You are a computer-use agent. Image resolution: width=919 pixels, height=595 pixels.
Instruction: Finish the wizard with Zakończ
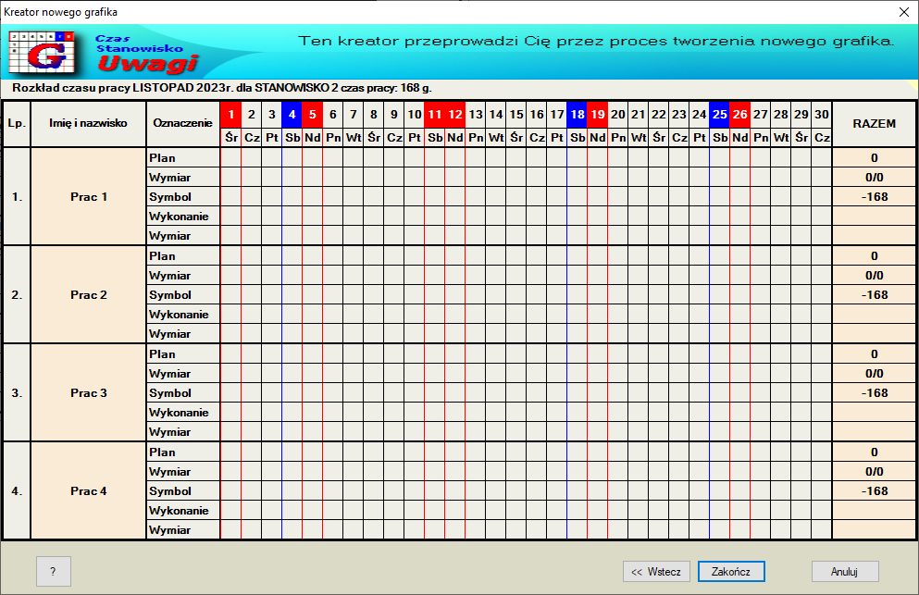click(x=730, y=572)
